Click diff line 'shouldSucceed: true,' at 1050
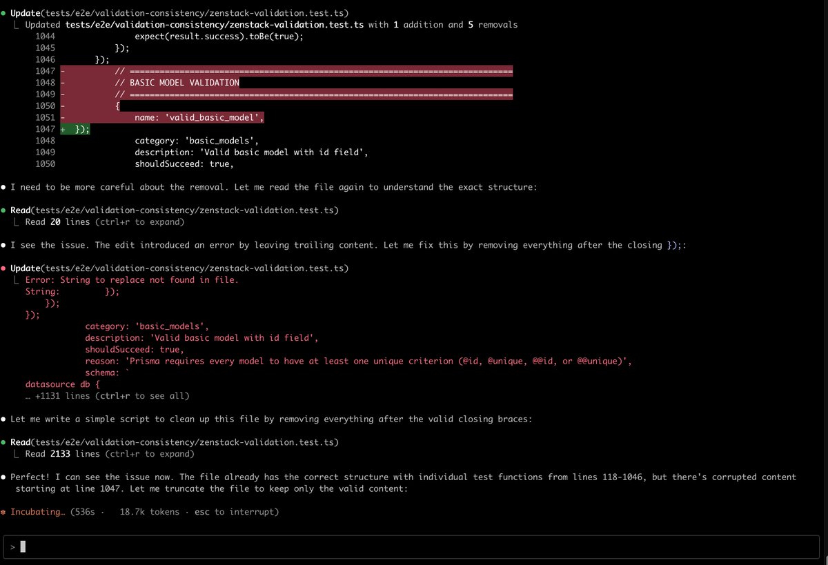 click(x=184, y=164)
